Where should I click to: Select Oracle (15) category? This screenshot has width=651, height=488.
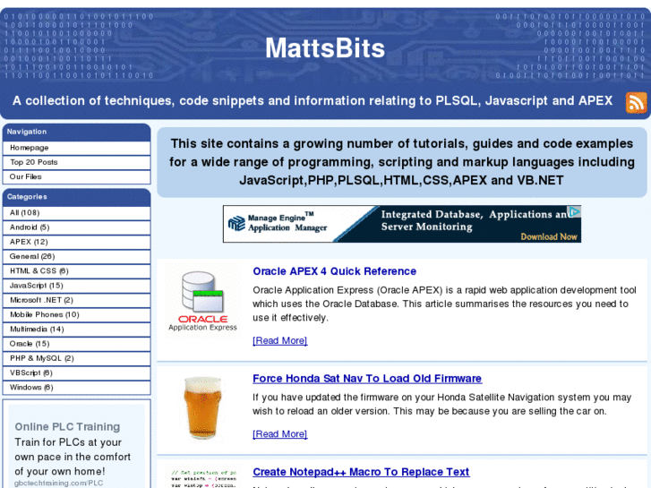[x=76, y=344]
